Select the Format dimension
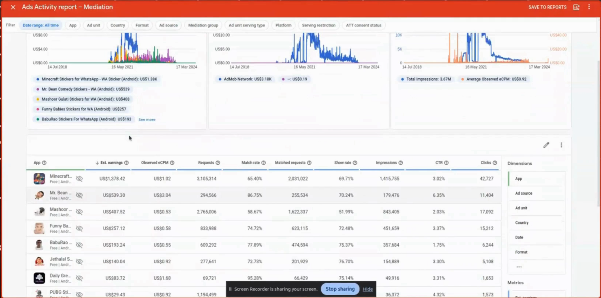 [521, 252]
